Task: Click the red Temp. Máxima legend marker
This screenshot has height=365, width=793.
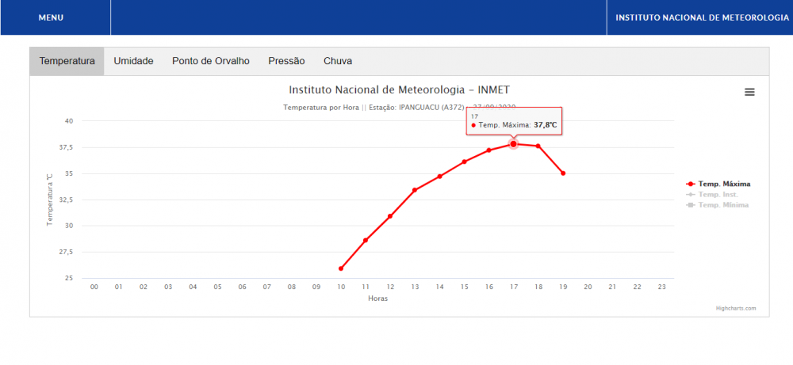Action: pyautogui.click(x=691, y=184)
